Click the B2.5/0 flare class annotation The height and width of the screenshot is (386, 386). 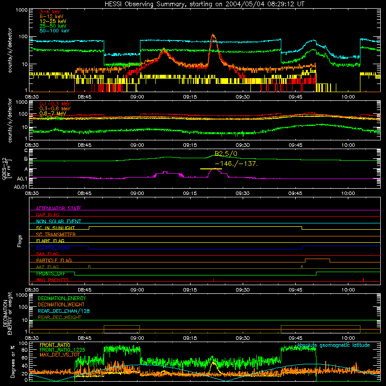pos(226,154)
